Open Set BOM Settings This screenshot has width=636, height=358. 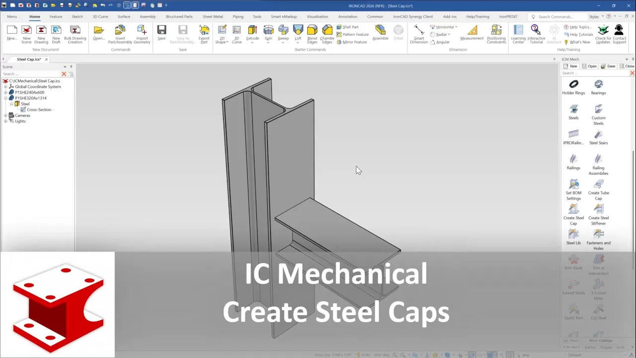coord(573,190)
